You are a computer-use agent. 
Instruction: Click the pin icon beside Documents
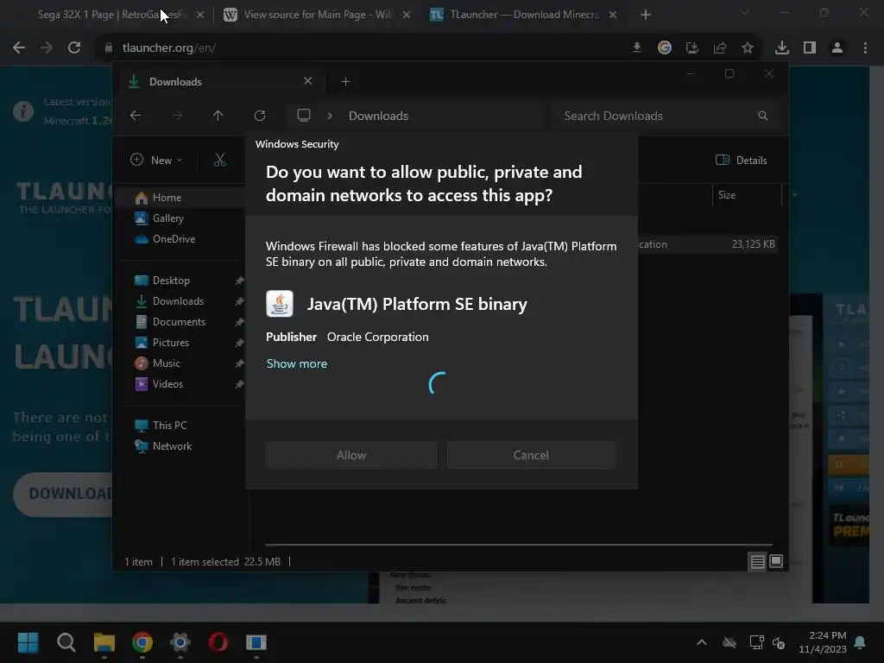[x=239, y=322]
